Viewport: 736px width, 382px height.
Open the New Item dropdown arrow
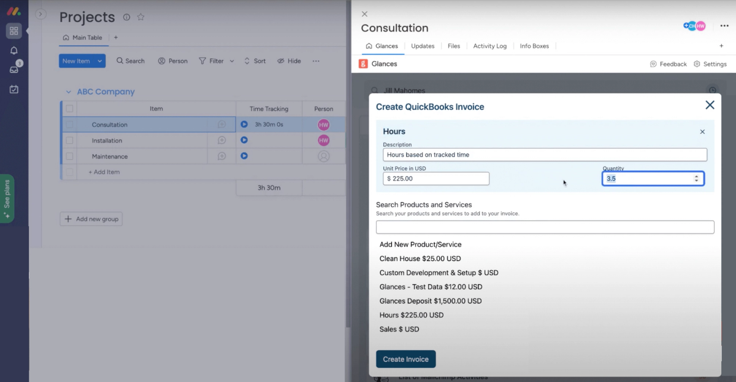tap(99, 61)
